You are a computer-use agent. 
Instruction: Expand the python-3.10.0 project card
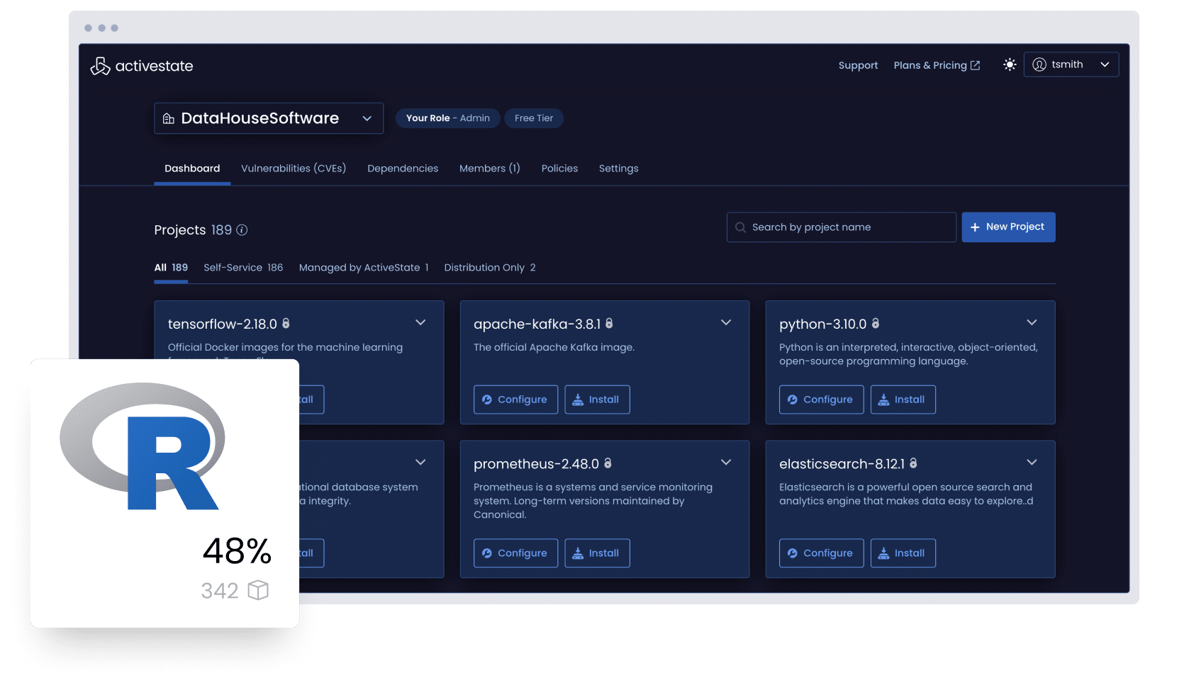click(1032, 323)
